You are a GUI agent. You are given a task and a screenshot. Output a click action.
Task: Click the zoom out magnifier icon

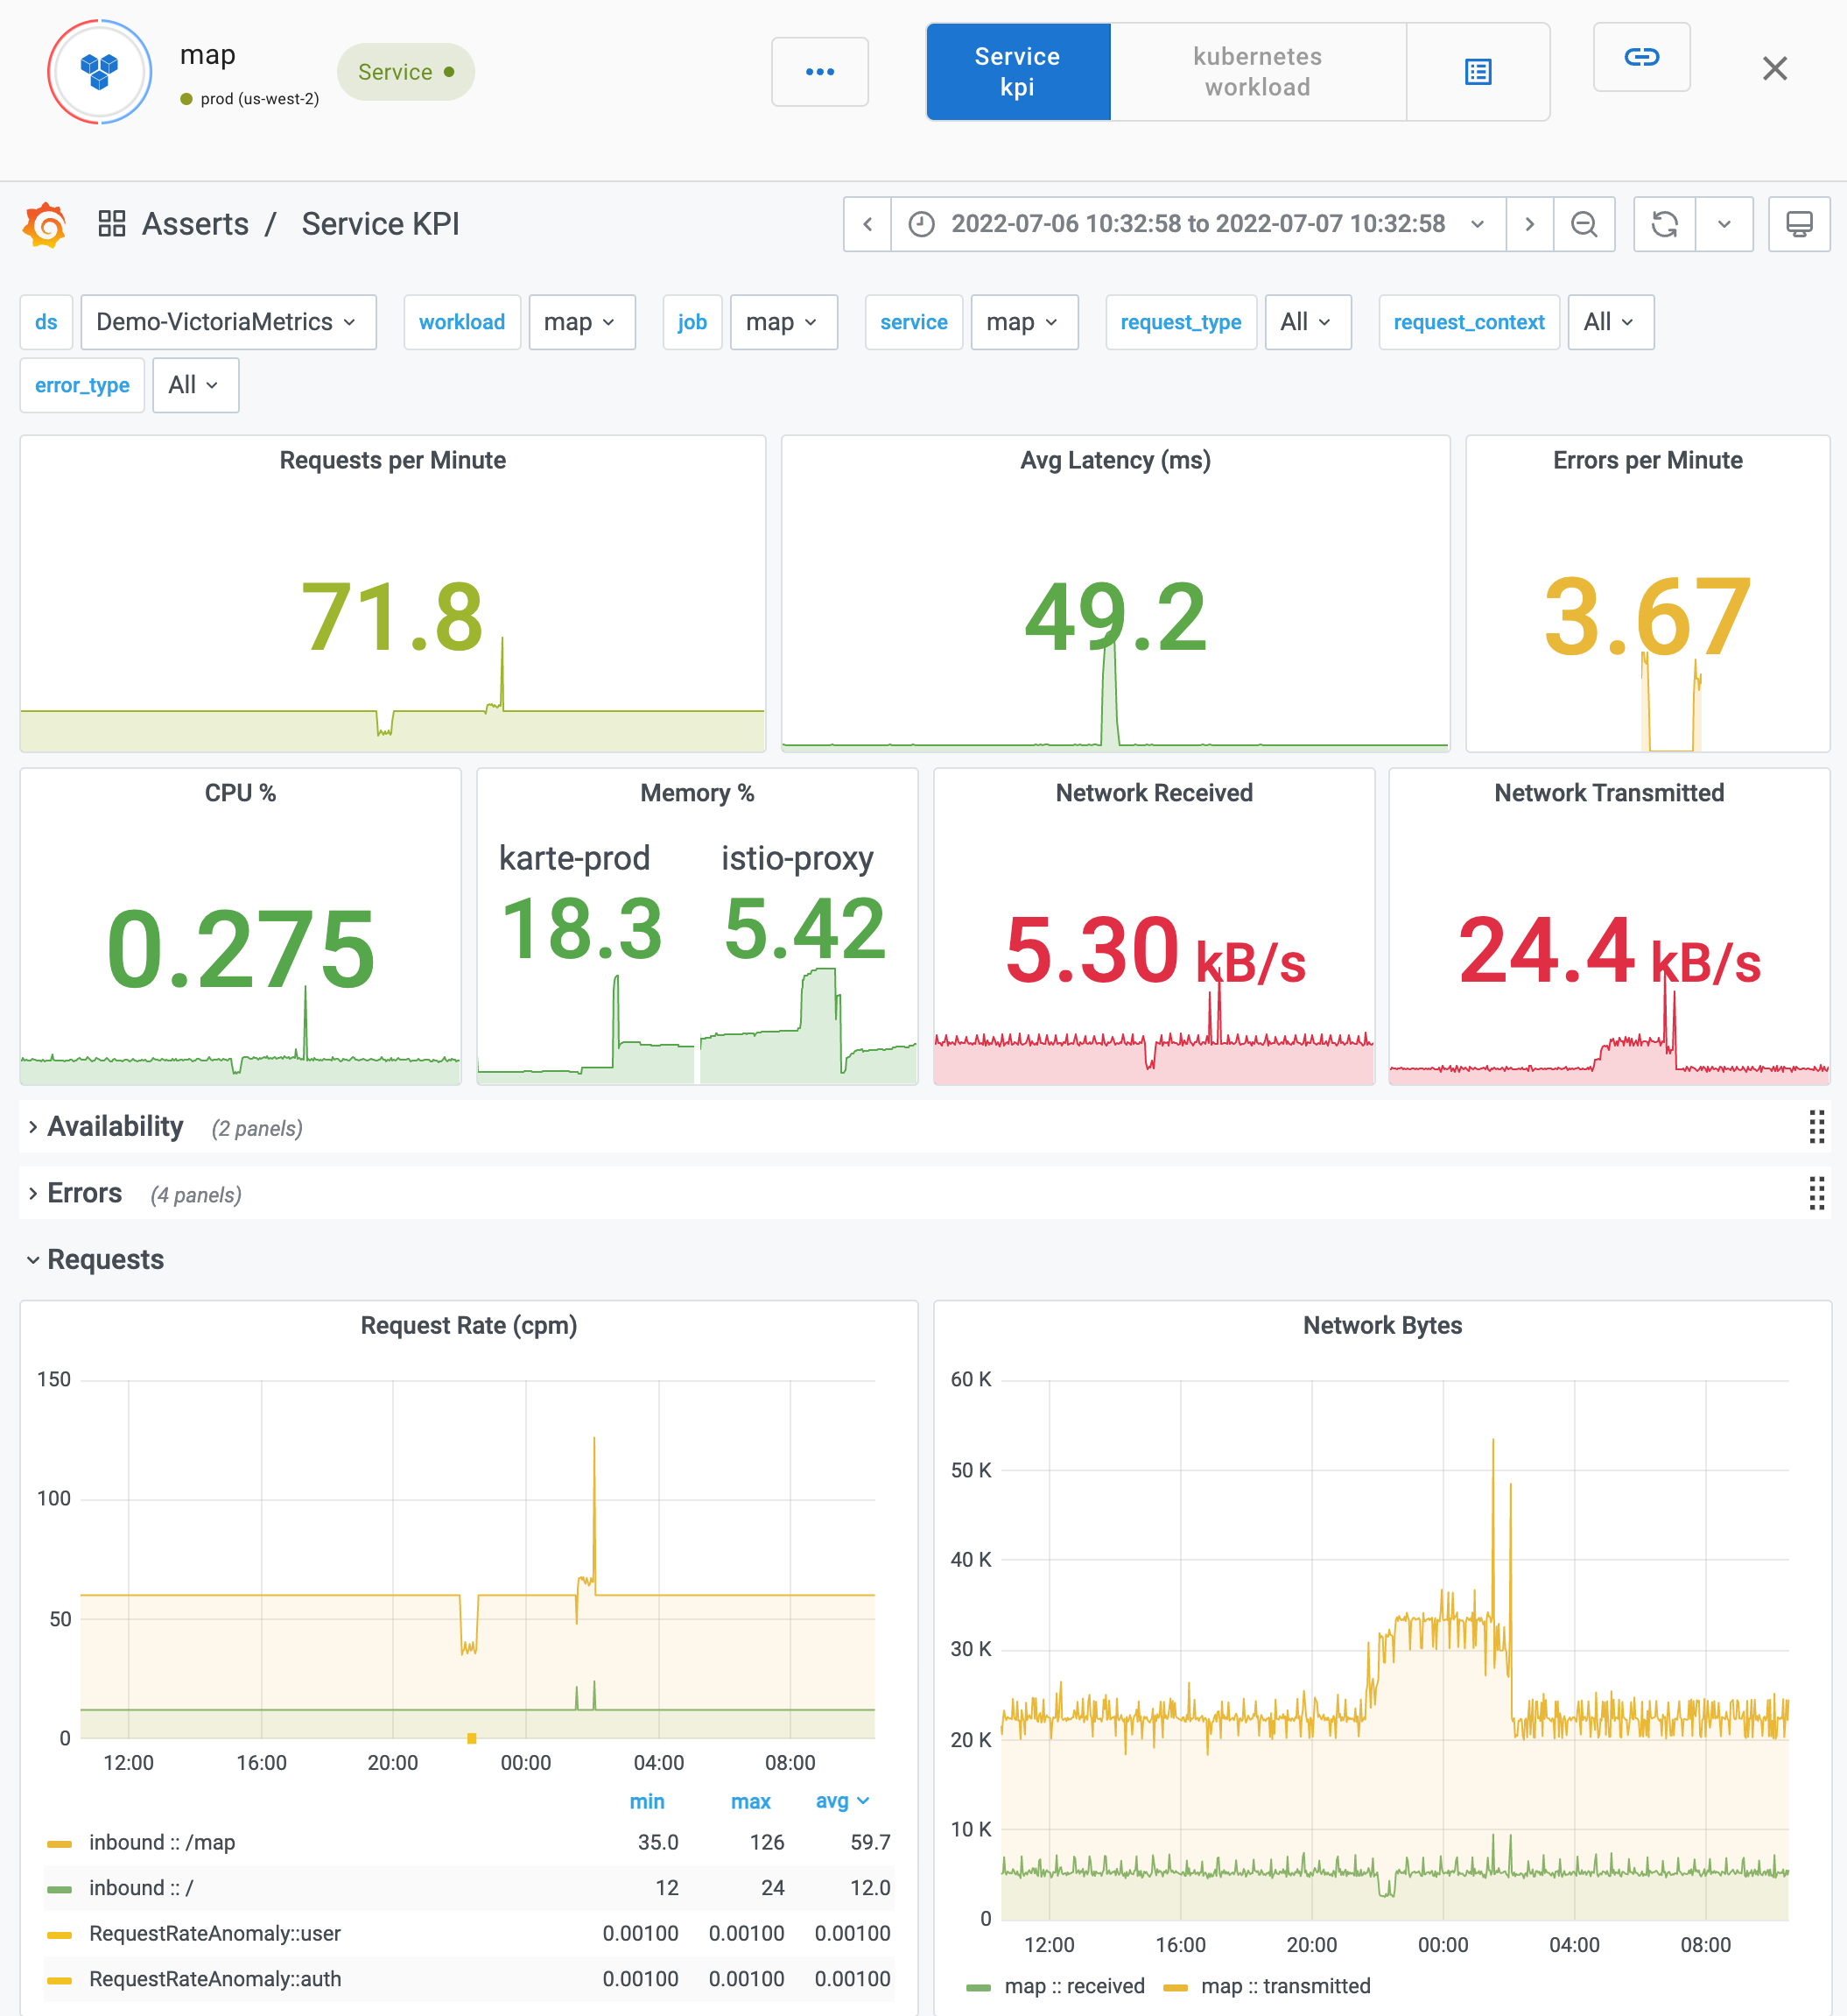[x=1584, y=224]
